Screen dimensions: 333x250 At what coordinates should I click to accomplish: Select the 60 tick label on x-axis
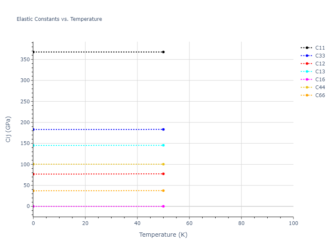(x=189, y=223)
